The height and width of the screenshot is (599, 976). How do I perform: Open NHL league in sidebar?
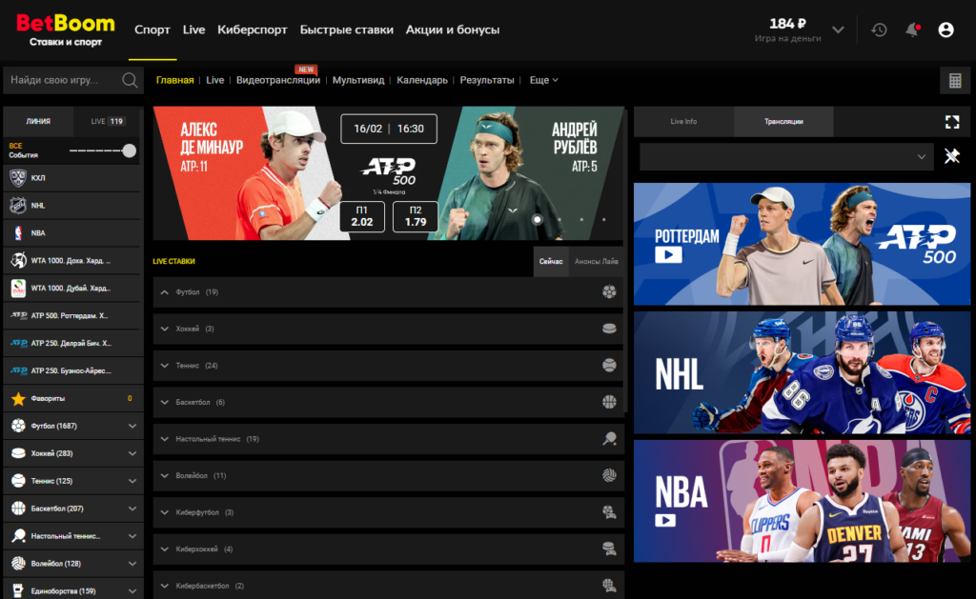click(72, 206)
